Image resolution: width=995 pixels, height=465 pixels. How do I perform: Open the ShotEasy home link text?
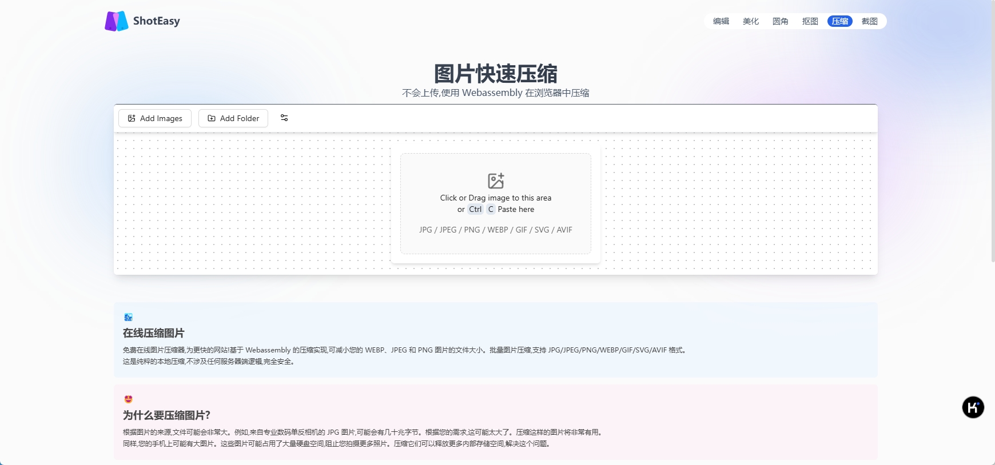[156, 21]
